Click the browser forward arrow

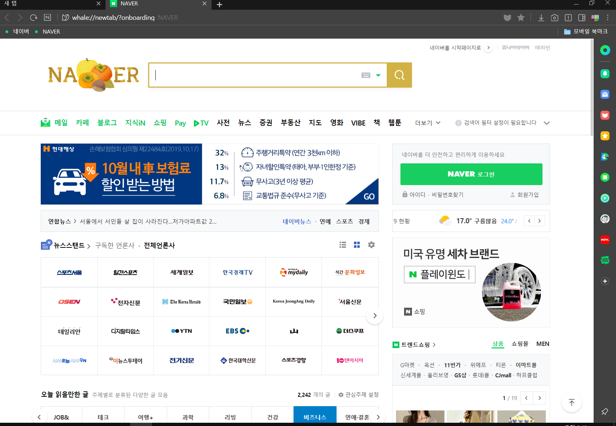[x=20, y=17]
